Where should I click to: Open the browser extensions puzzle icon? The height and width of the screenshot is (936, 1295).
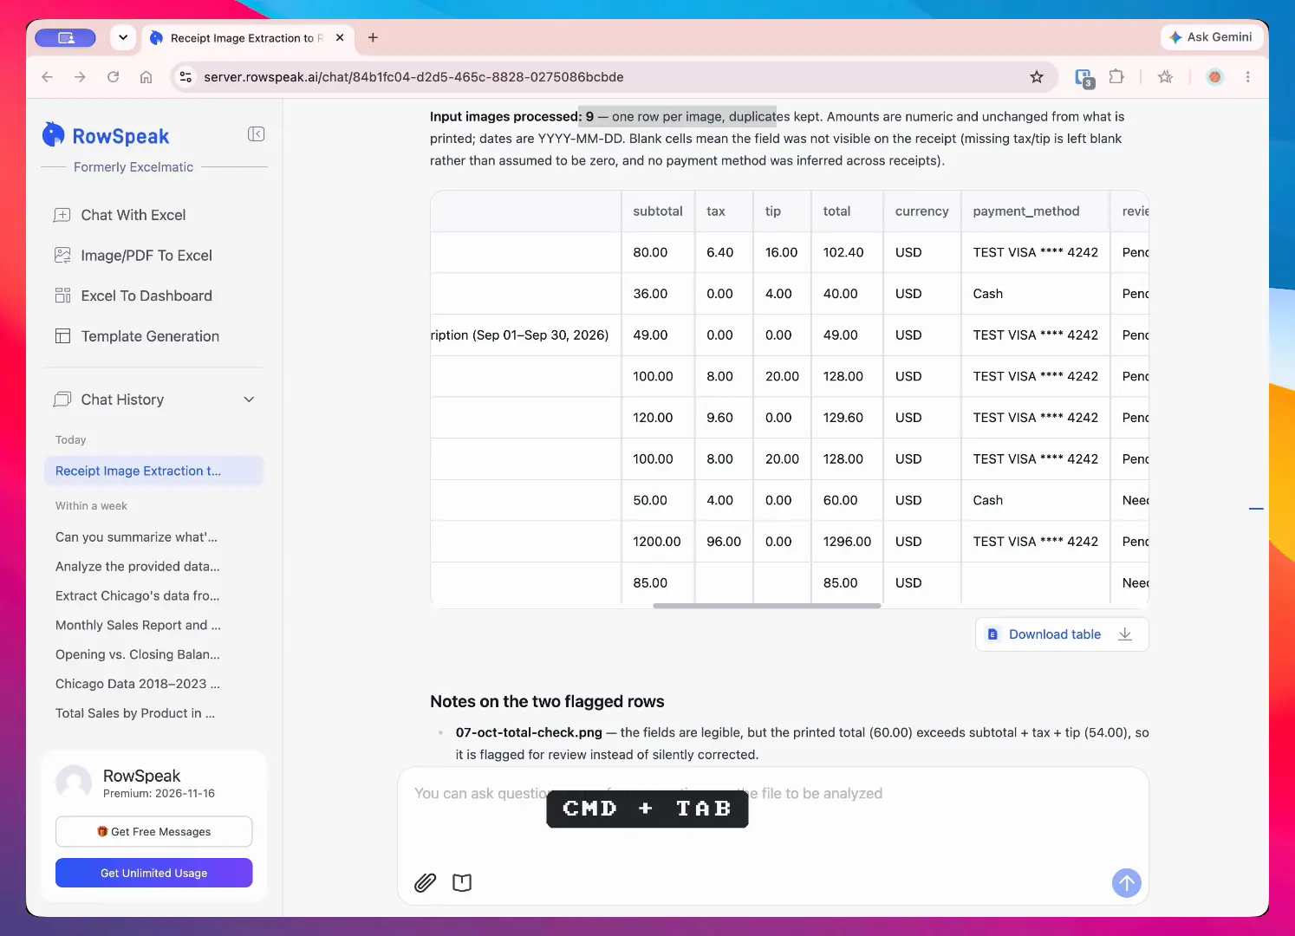tap(1116, 77)
